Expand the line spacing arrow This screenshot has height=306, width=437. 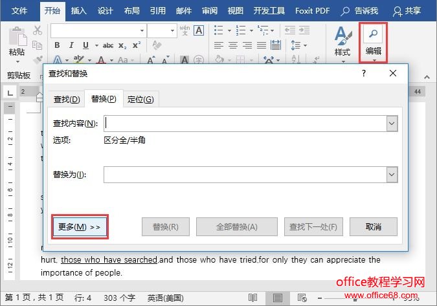coord(305,45)
